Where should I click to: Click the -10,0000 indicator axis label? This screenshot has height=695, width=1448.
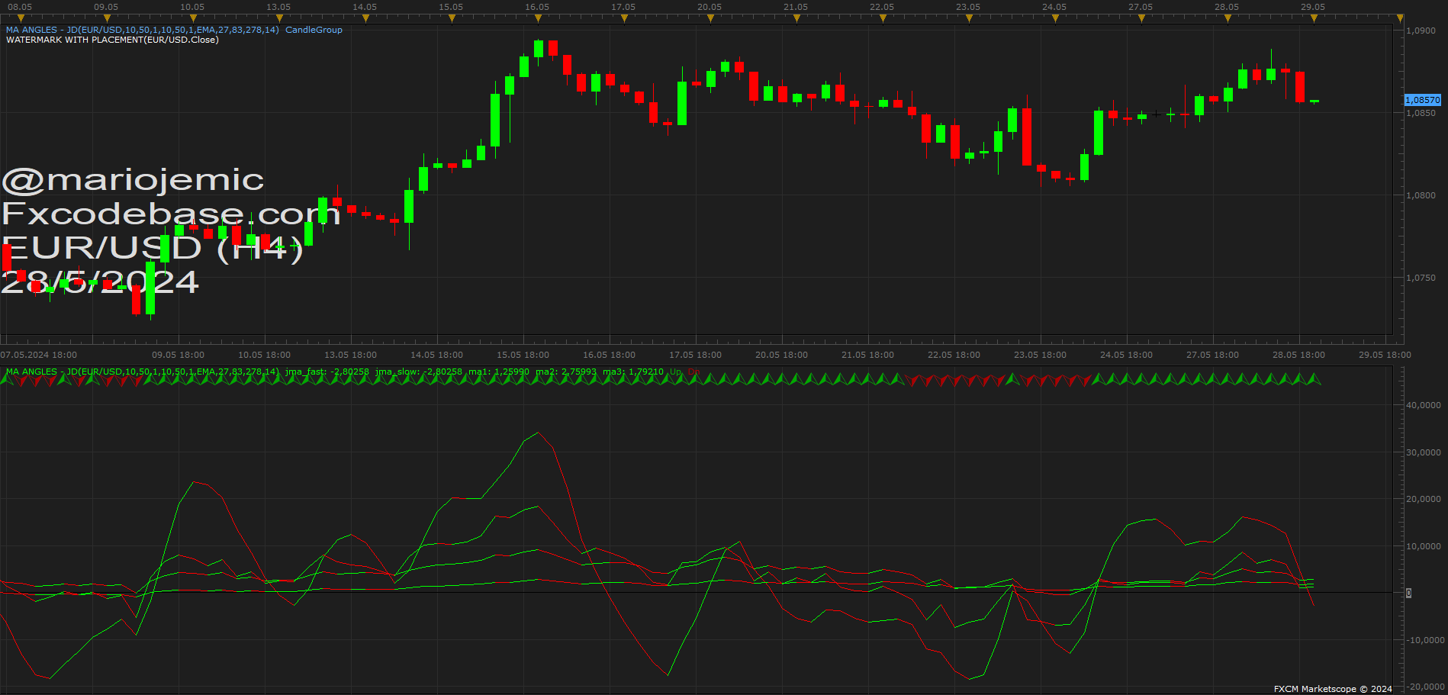(1424, 640)
